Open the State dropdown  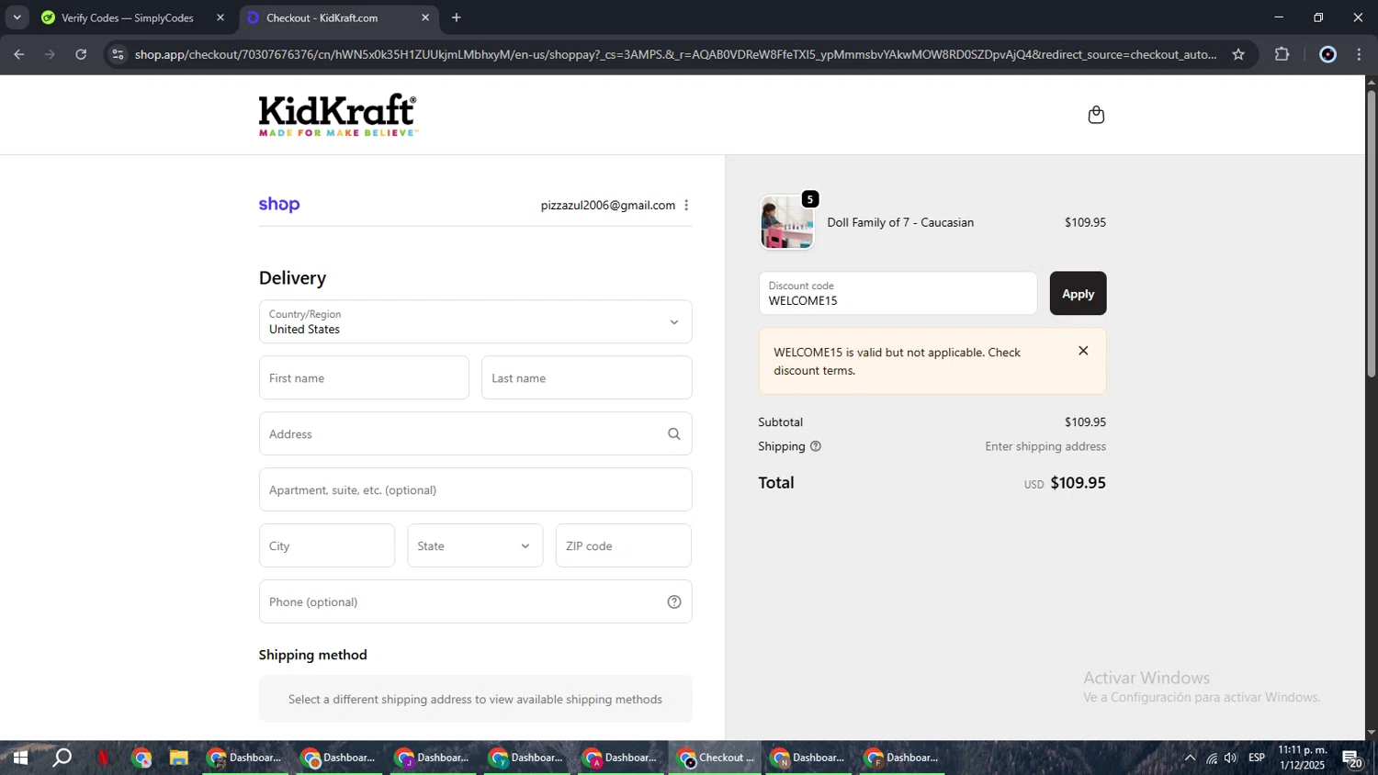click(x=475, y=545)
